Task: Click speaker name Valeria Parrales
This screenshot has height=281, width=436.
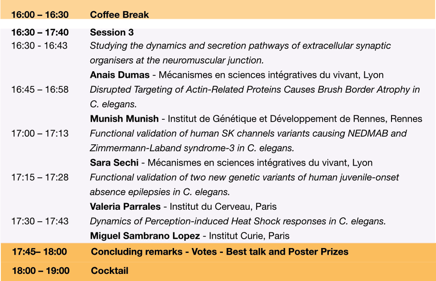Action: click(x=125, y=207)
